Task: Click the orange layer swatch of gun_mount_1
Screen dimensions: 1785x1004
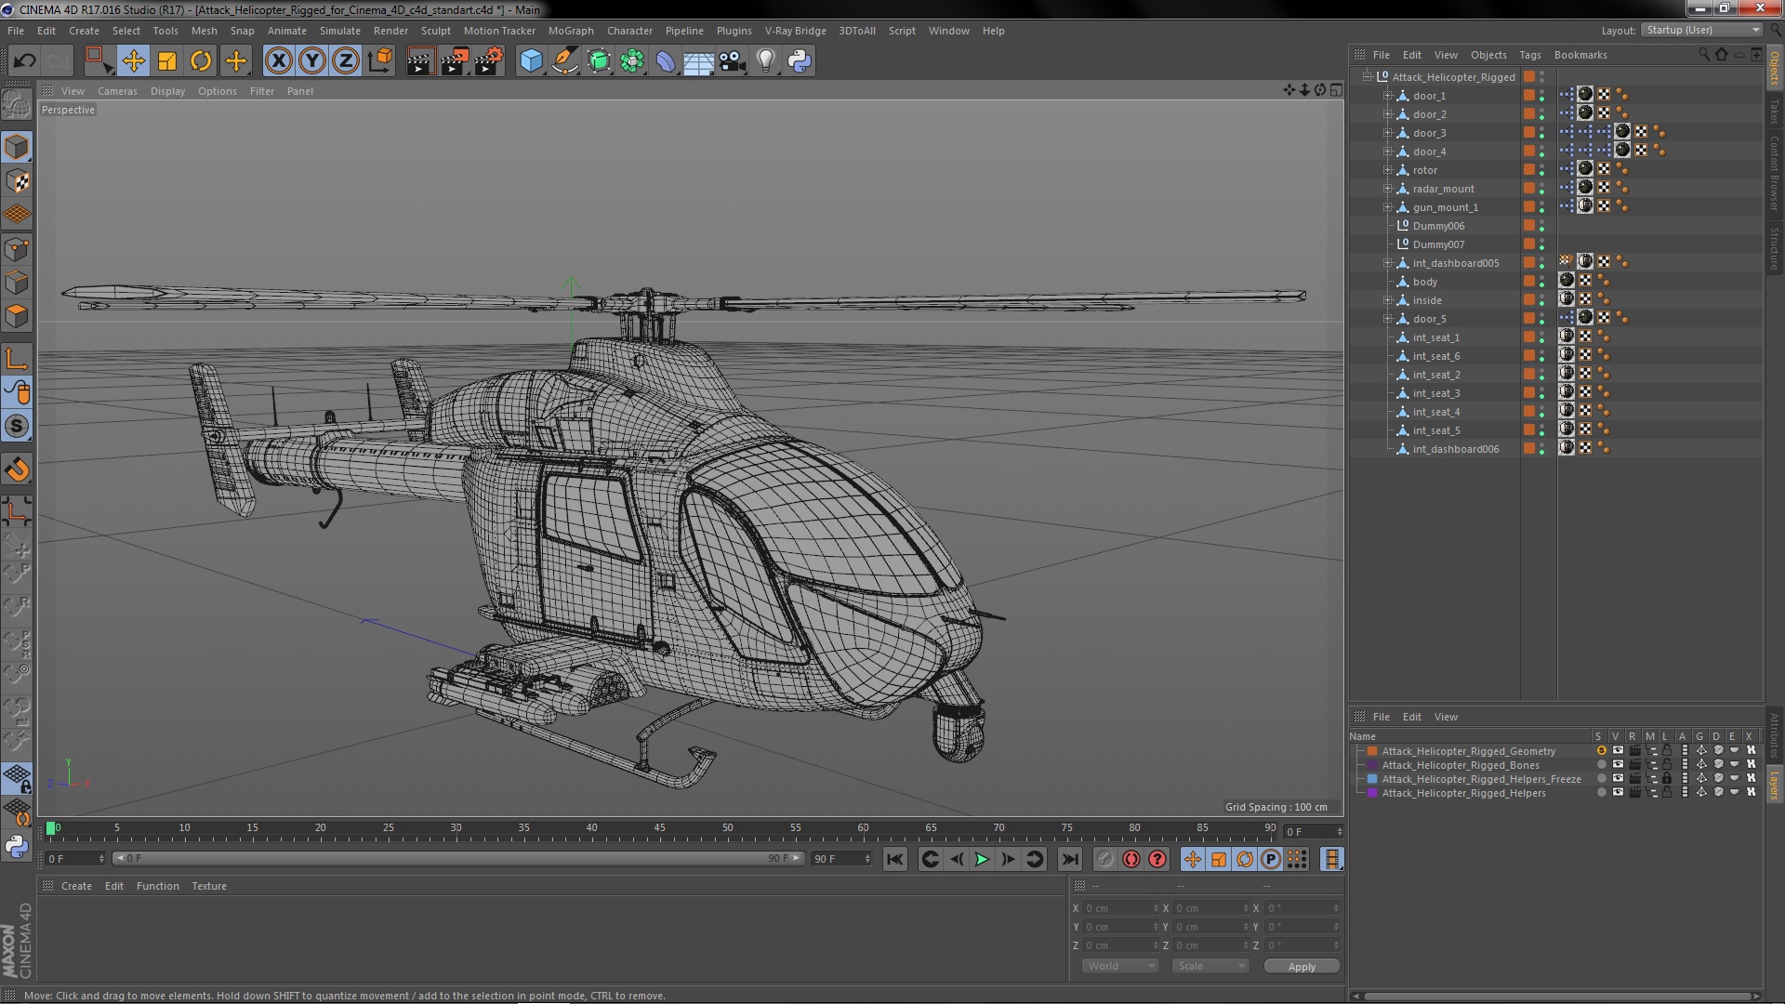Action: tap(1528, 207)
